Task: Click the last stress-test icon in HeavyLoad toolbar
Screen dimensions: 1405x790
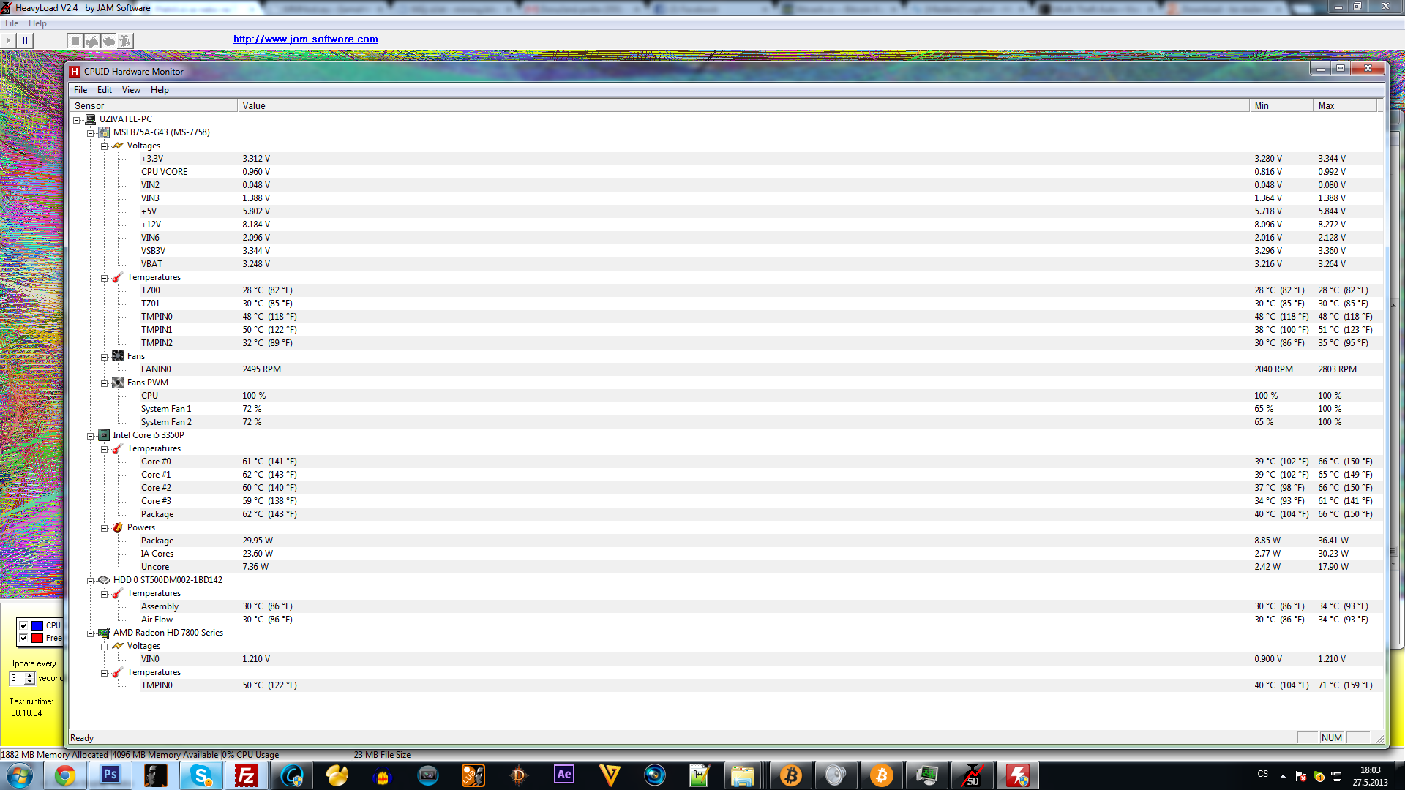Action: [x=125, y=41]
